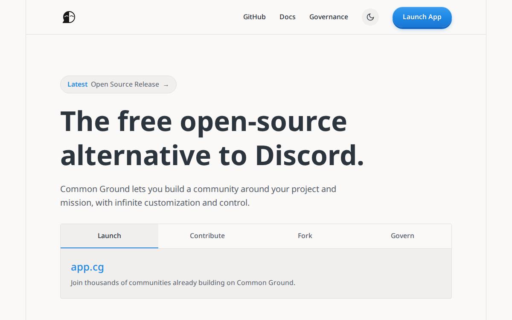Screen dimensions: 512x320
Task: Open the Docs link in the header
Action: (x=288, y=17)
